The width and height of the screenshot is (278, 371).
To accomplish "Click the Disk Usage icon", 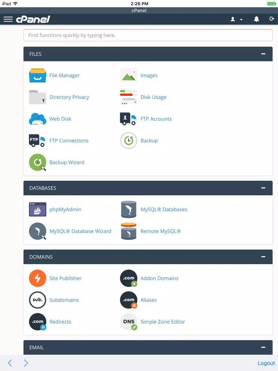I will pos(129,97).
